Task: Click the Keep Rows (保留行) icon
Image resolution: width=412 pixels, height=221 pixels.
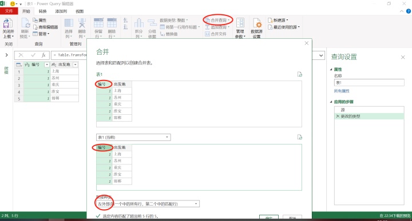Action: pyautogui.click(x=98, y=23)
